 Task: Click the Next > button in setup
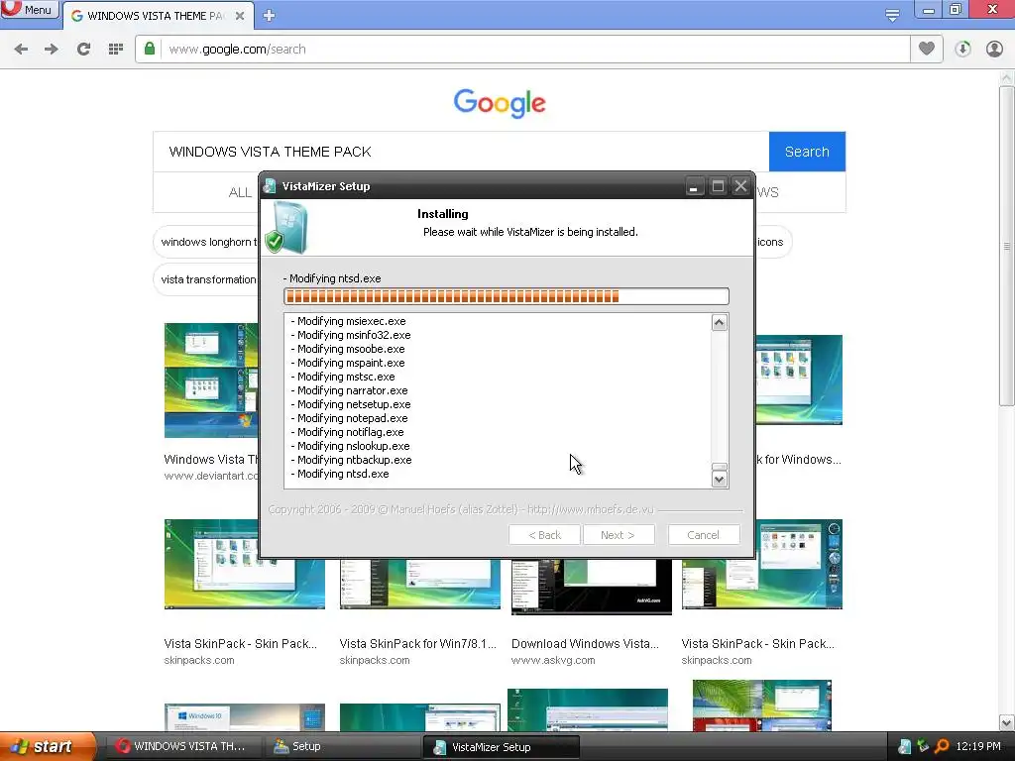(x=618, y=535)
